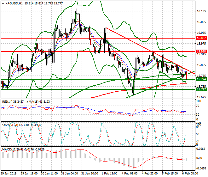Click the MACD 0.00 axis value

tap(199, 158)
